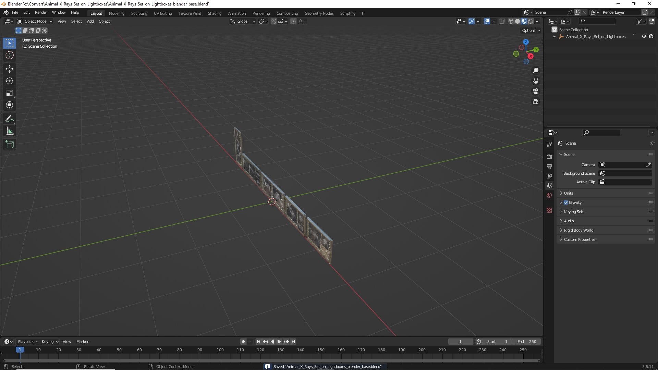The height and width of the screenshot is (370, 658).
Task: Toggle proportional editing button
Action: (293, 21)
